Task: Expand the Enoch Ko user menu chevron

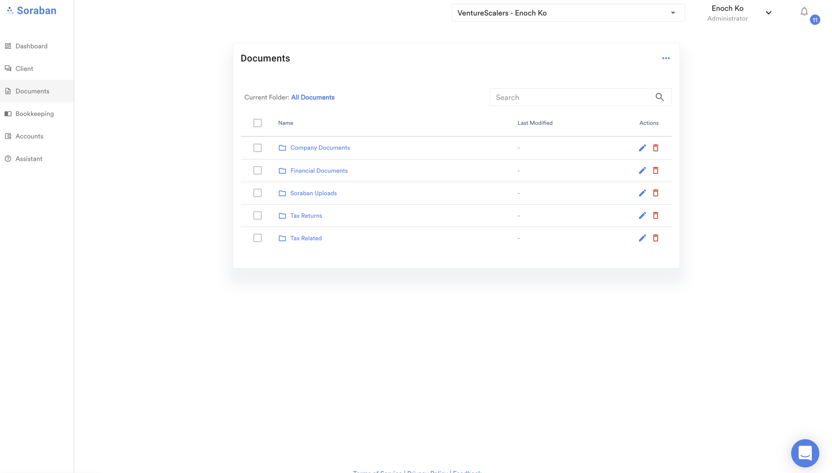Action: [768, 13]
